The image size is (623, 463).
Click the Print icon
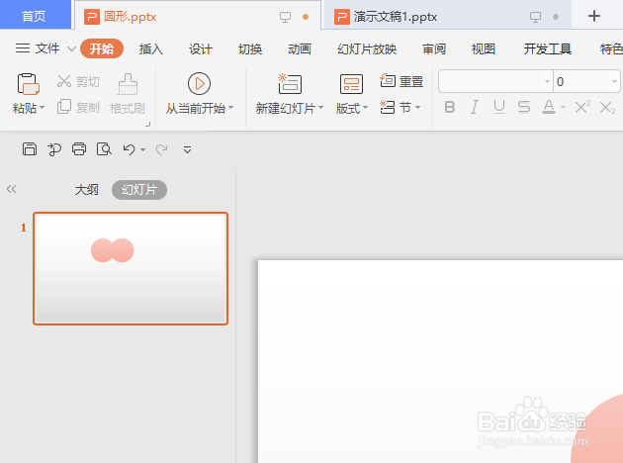(x=79, y=149)
